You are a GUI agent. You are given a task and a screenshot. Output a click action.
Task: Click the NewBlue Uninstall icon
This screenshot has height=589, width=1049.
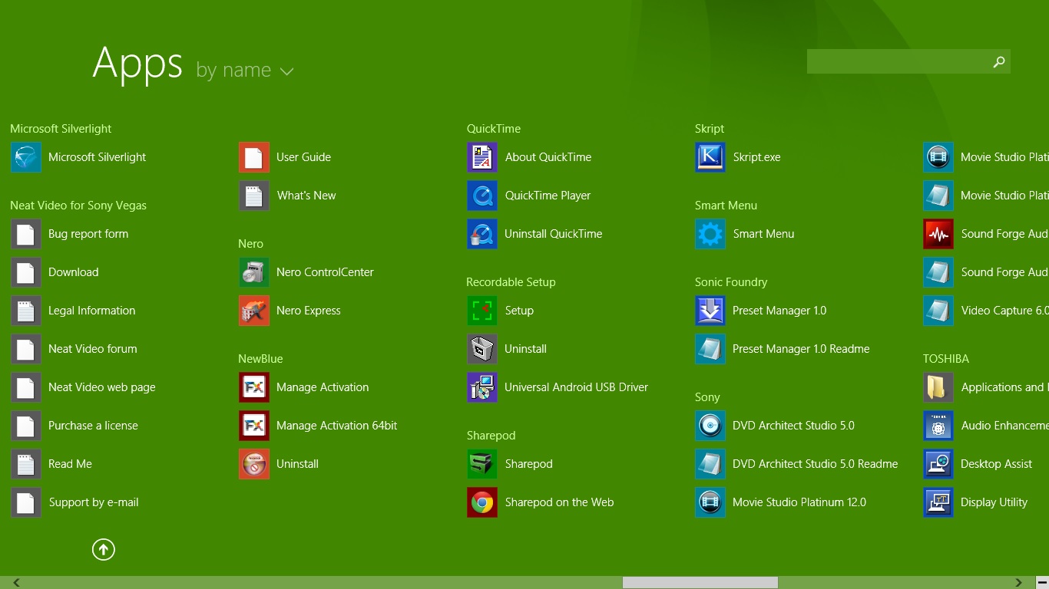(254, 464)
